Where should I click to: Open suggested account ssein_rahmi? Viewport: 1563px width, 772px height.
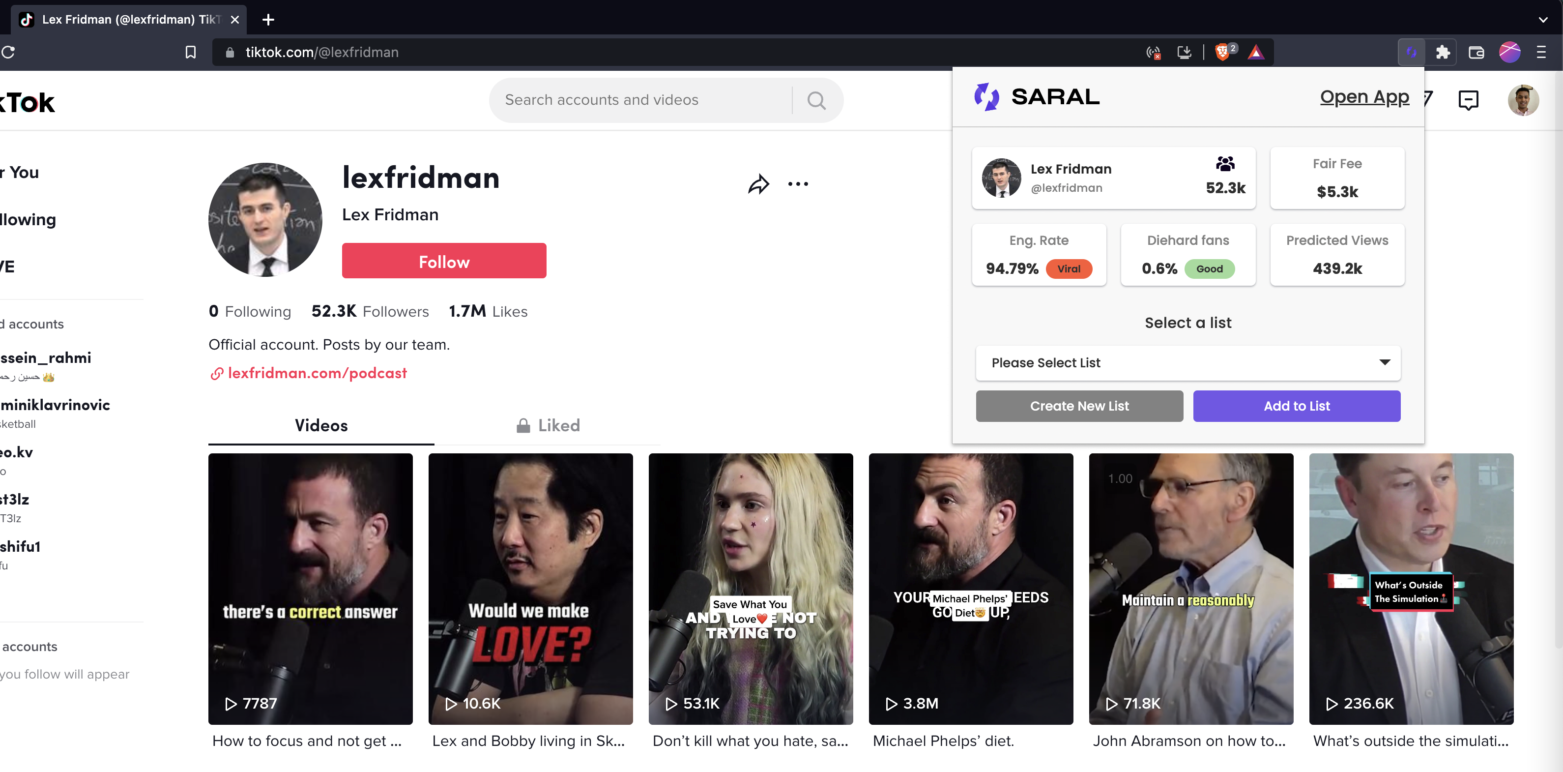click(x=46, y=365)
